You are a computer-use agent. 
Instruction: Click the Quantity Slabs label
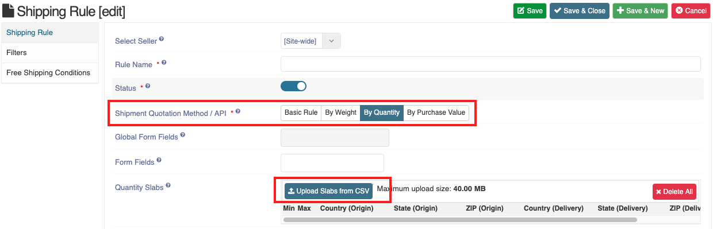coord(139,187)
